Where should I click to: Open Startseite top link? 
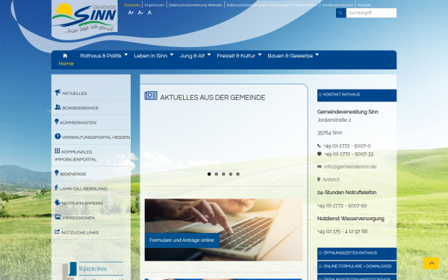[x=132, y=5]
